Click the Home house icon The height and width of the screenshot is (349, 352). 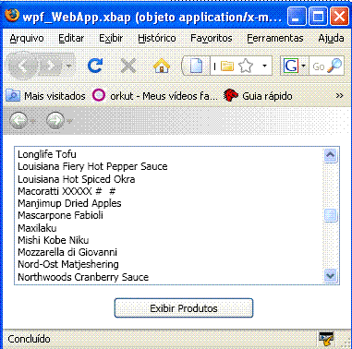(162, 66)
